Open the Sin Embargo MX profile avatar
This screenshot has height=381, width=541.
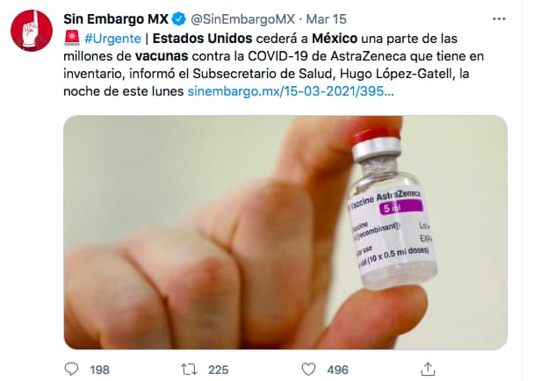32,31
